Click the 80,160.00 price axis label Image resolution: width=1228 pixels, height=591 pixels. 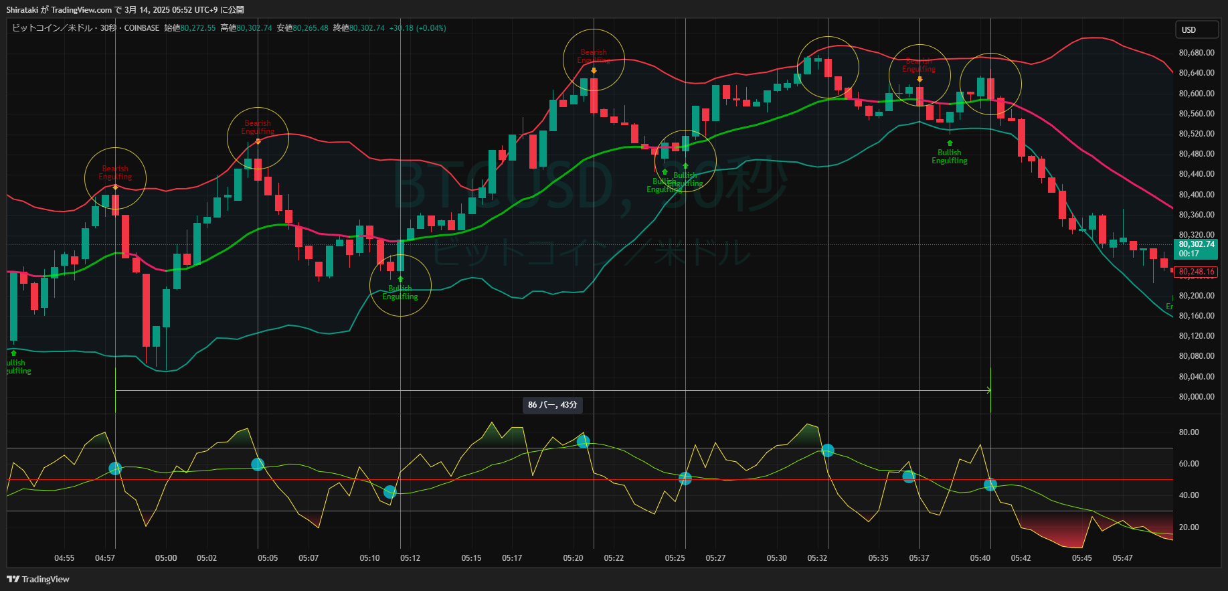[1196, 316]
